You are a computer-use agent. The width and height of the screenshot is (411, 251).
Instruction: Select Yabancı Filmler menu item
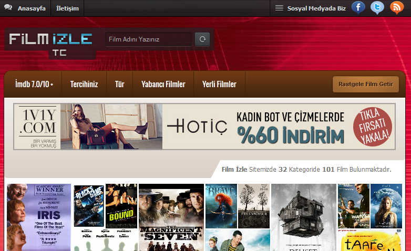[163, 84]
